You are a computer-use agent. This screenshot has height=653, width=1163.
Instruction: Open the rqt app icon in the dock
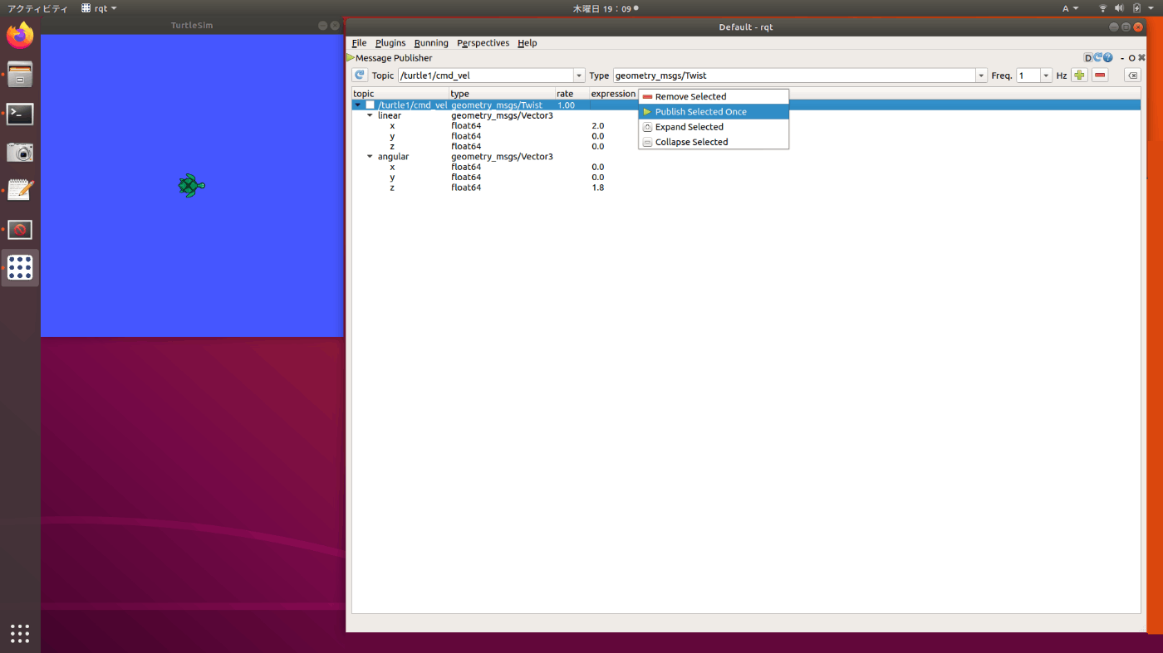click(20, 267)
